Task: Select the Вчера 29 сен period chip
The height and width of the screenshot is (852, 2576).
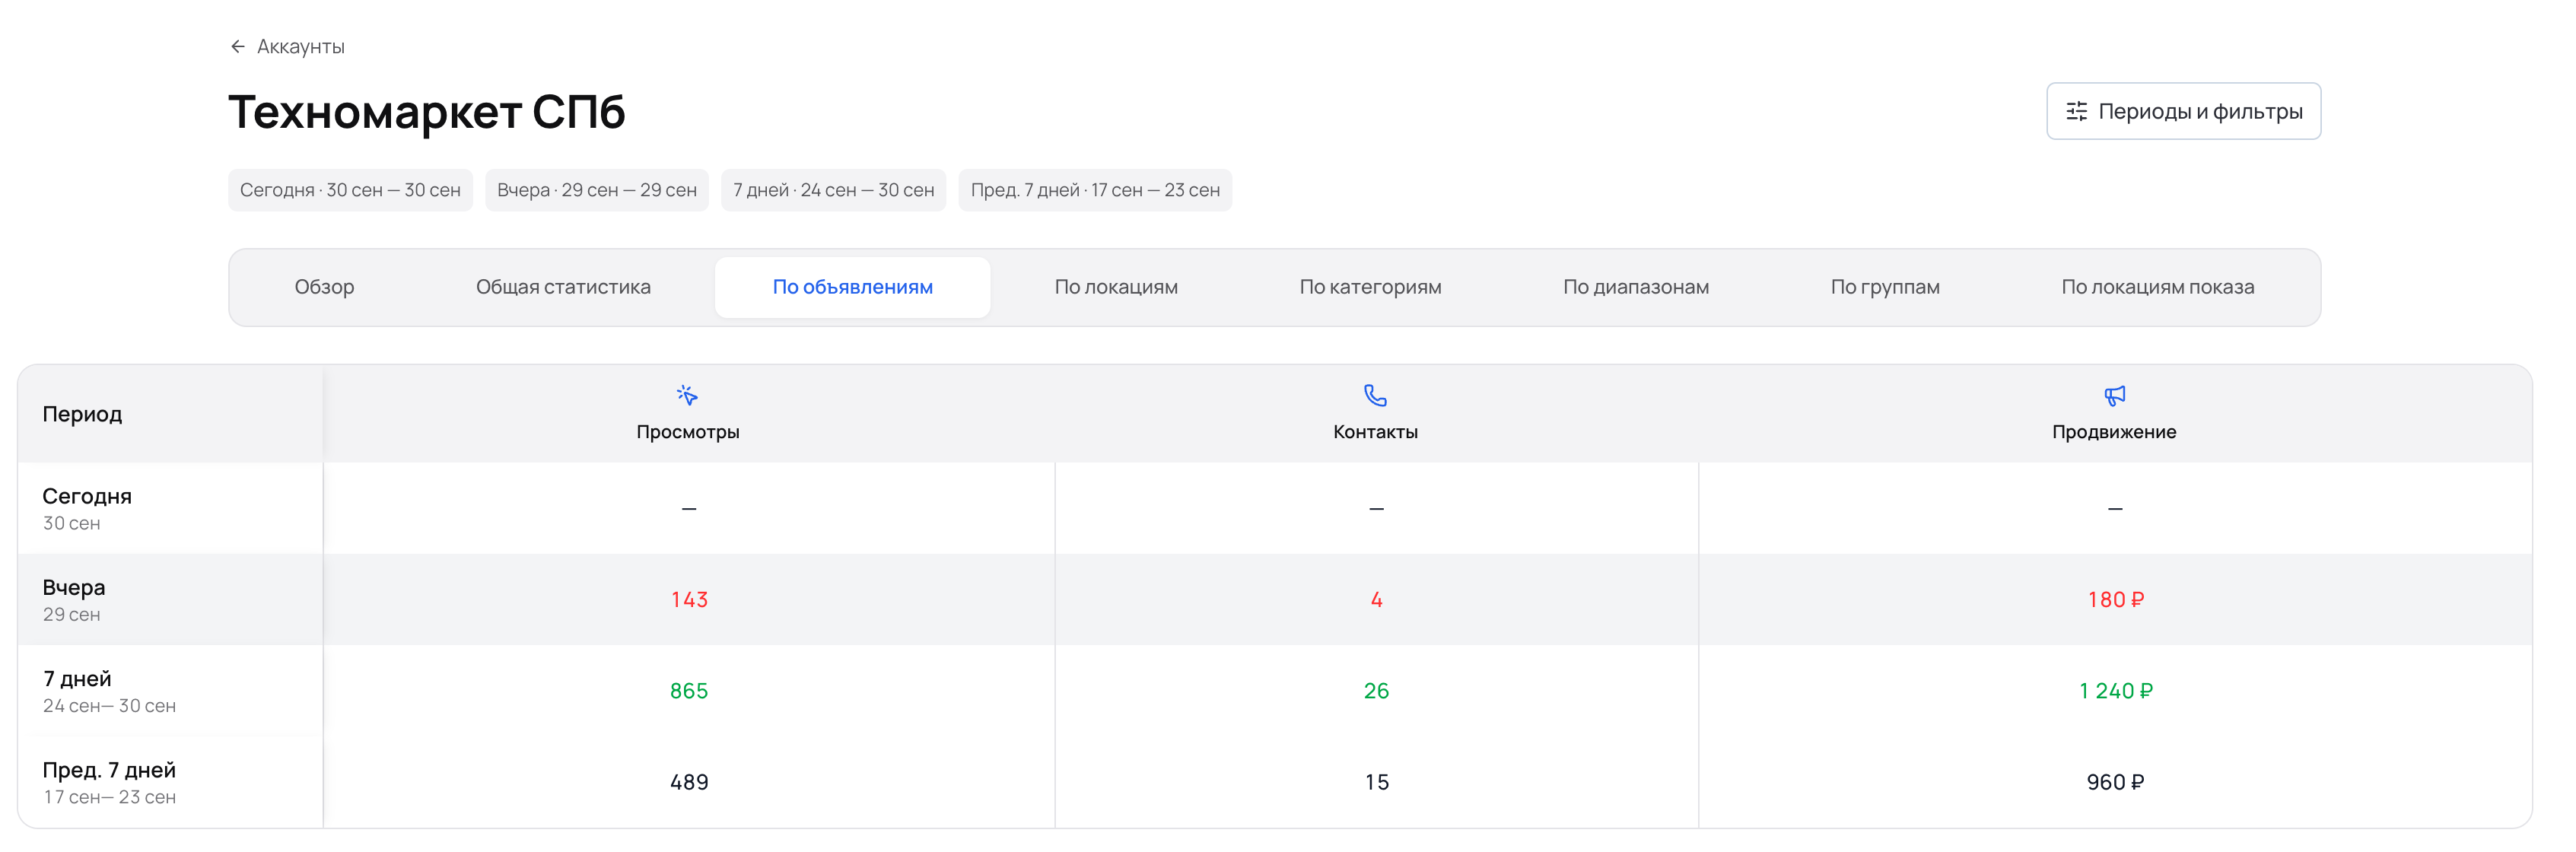Action: click(x=597, y=190)
